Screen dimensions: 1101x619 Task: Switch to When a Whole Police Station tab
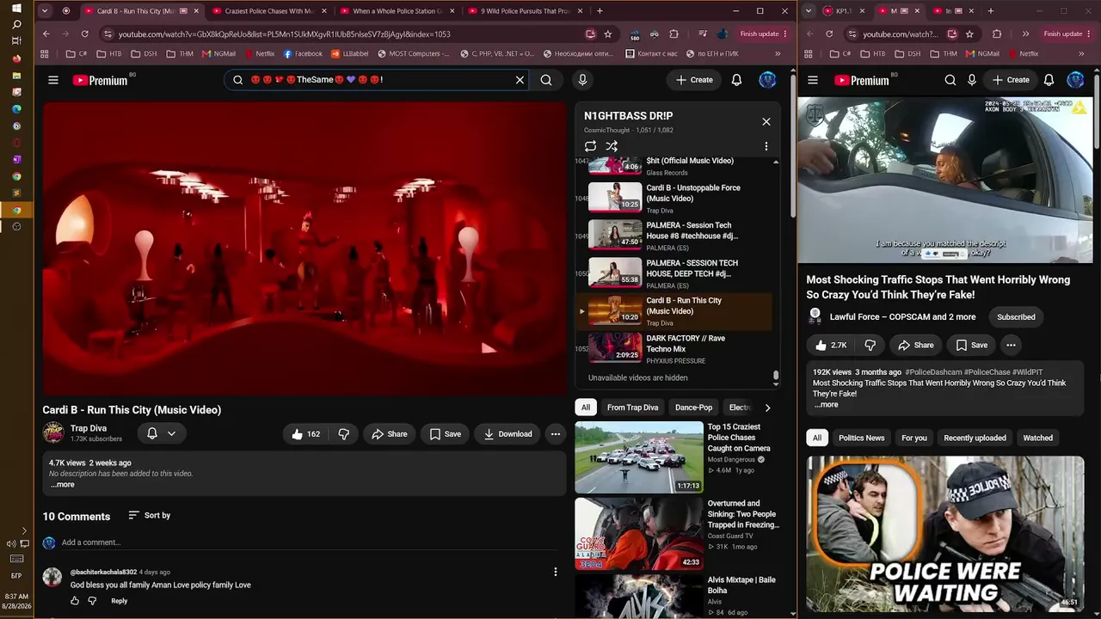[396, 11]
